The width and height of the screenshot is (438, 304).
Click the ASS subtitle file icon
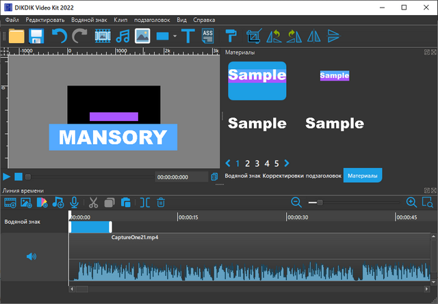pyautogui.click(x=208, y=36)
